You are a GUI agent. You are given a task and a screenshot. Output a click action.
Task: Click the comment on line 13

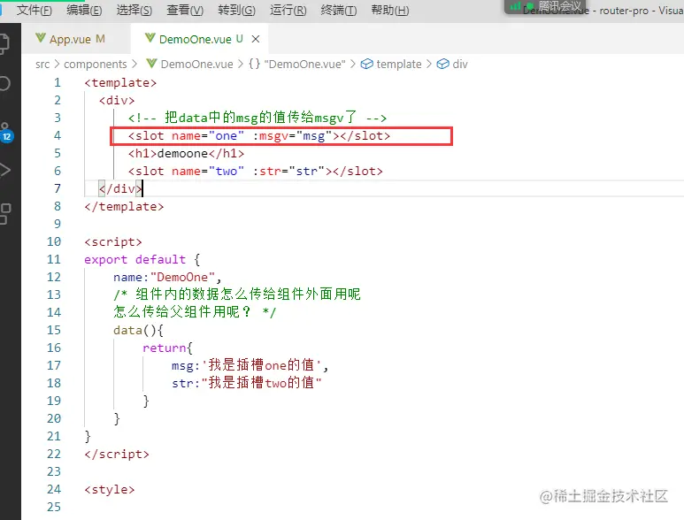pos(237,294)
